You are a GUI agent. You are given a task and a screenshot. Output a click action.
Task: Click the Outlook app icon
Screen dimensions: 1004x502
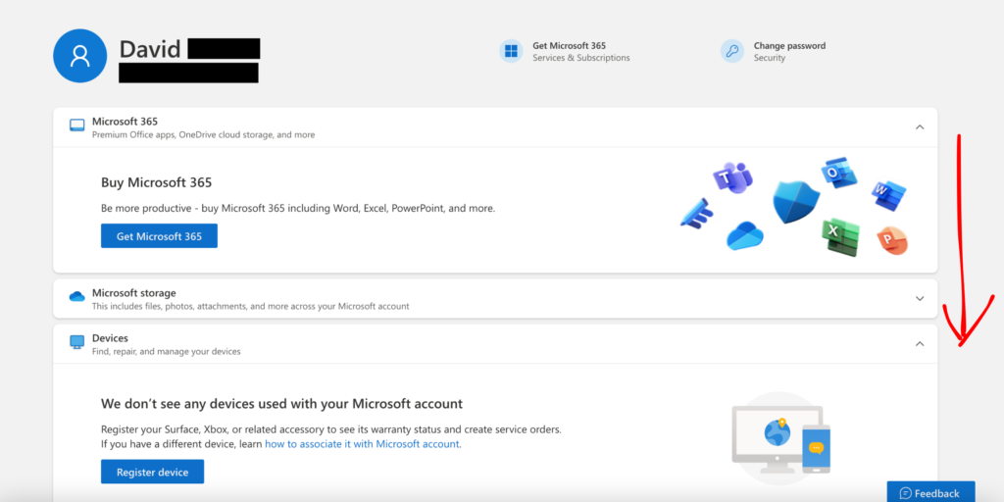tap(839, 173)
